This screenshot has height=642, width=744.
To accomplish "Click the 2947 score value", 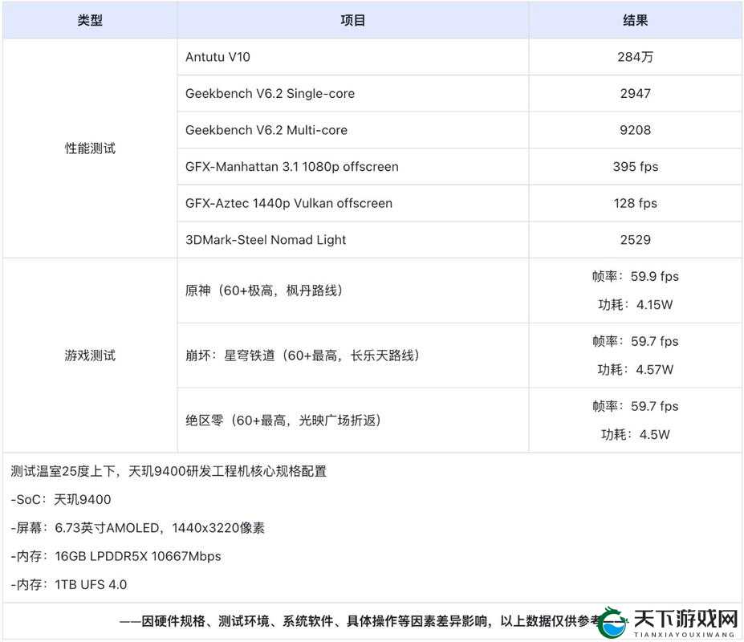I will point(635,93).
